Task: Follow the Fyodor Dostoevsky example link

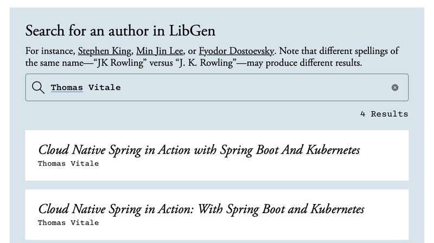Action: point(236,52)
